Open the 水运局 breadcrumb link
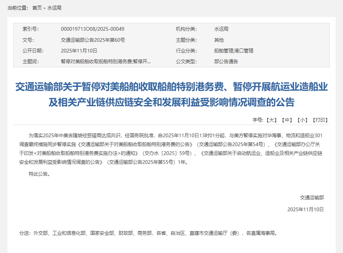The image size is (343, 253). 54,8
